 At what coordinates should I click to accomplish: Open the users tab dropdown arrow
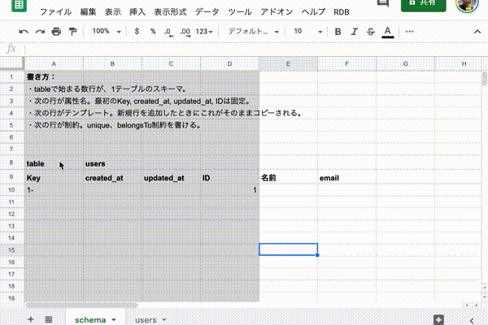pos(164,319)
